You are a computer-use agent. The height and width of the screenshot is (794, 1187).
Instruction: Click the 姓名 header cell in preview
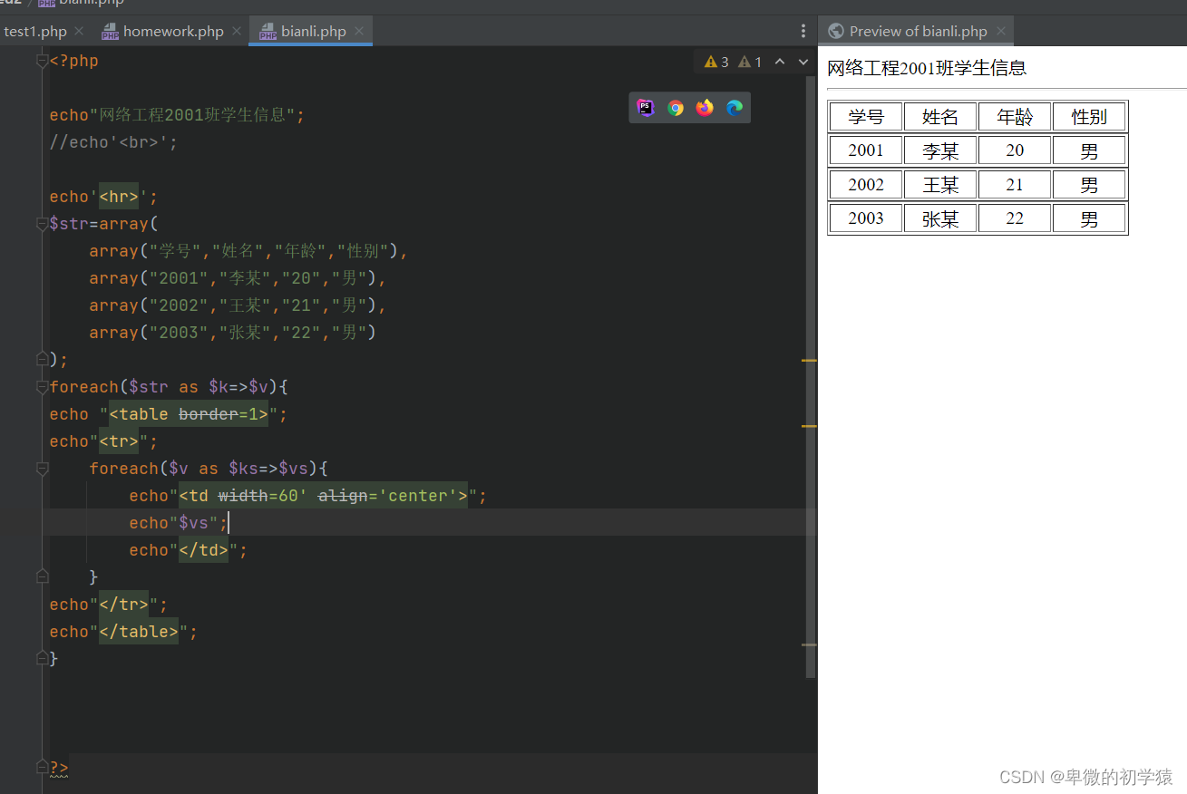coord(940,117)
